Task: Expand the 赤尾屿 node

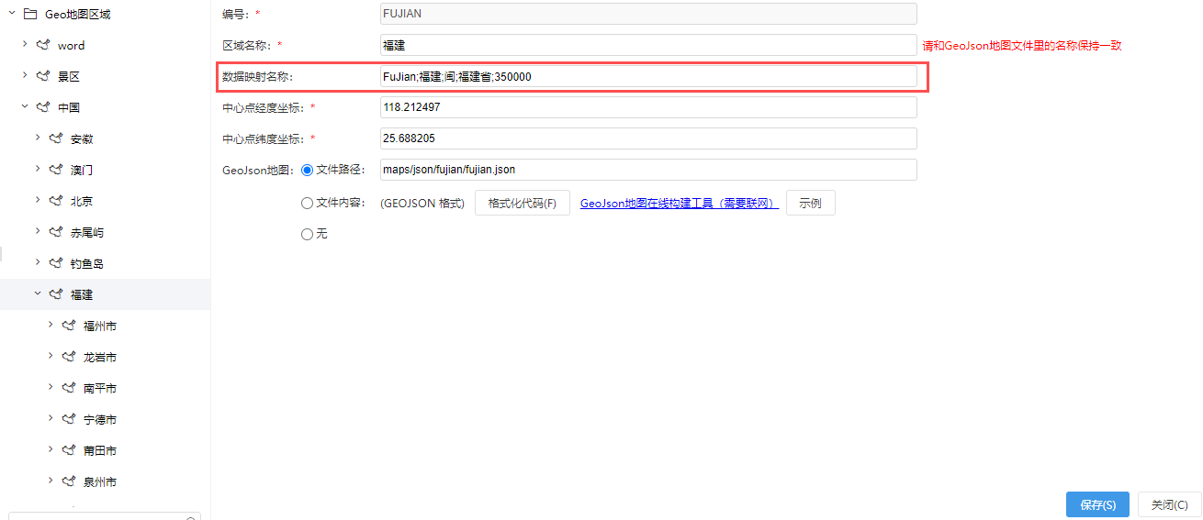Action: click(38, 232)
